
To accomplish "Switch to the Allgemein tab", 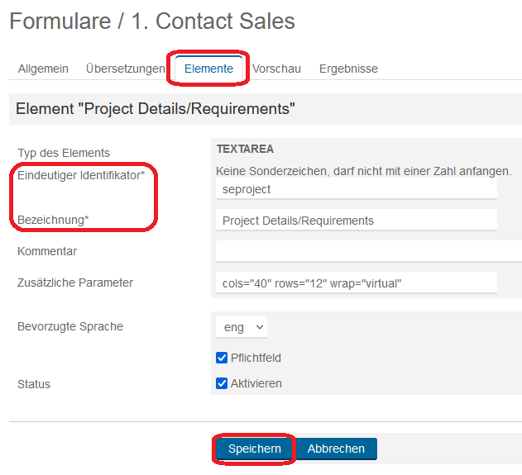I will [43, 69].
